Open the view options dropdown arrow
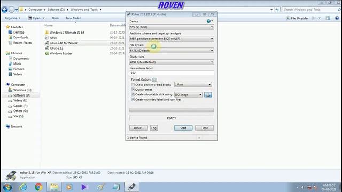Viewport: 342px width, 192px height. [x=320, y=18]
